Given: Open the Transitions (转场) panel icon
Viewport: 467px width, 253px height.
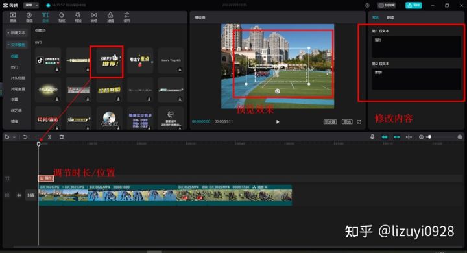Looking at the screenshot, I should (94, 18).
